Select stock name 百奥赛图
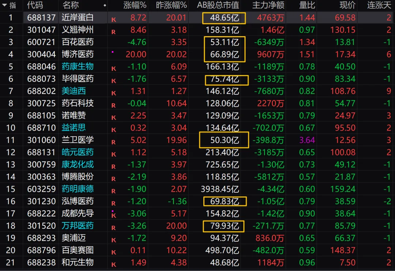The height and width of the screenshot is (271, 395). (78, 250)
